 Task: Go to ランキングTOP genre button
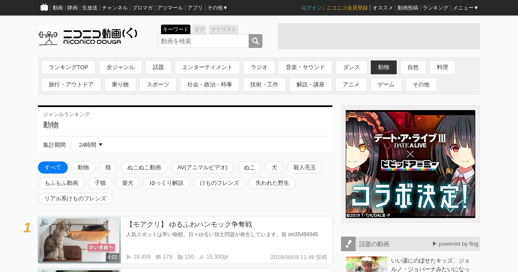point(69,67)
